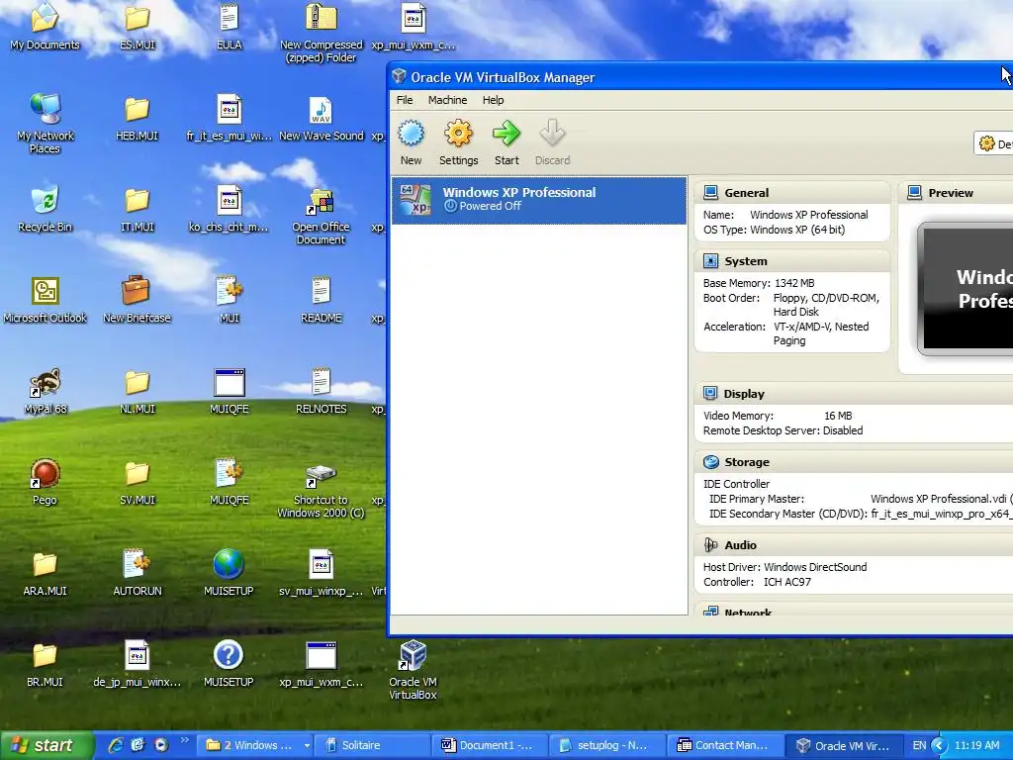Screen dimensions: 1013x760
Task: Open the Help menu in VirtualBox
Action: [x=493, y=100]
